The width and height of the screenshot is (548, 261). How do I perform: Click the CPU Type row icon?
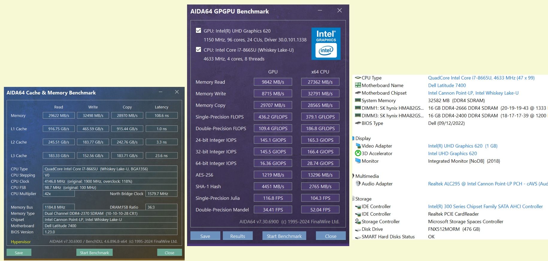[358, 78]
